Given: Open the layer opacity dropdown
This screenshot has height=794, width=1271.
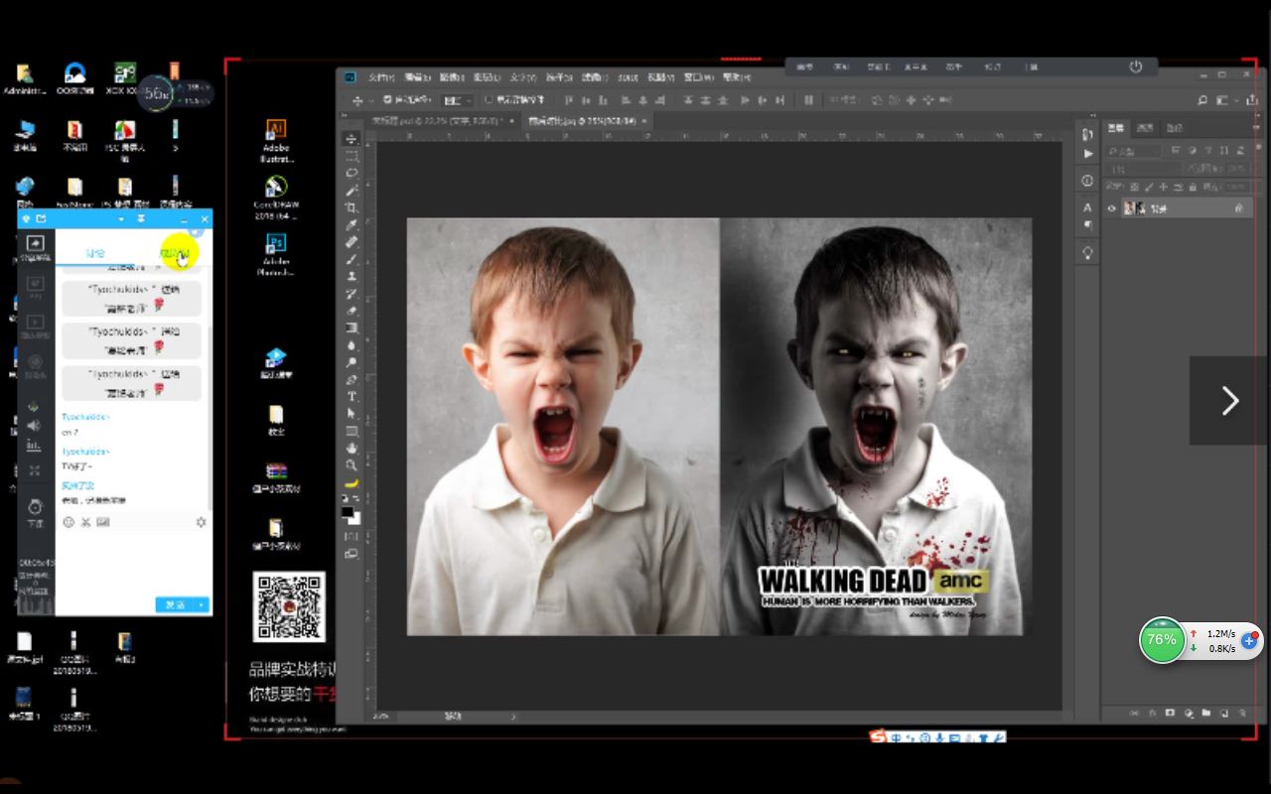Looking at the screenshot, I should pos(1239,170).
